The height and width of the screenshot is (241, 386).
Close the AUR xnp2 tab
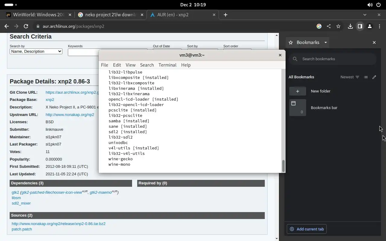point(214,15)
